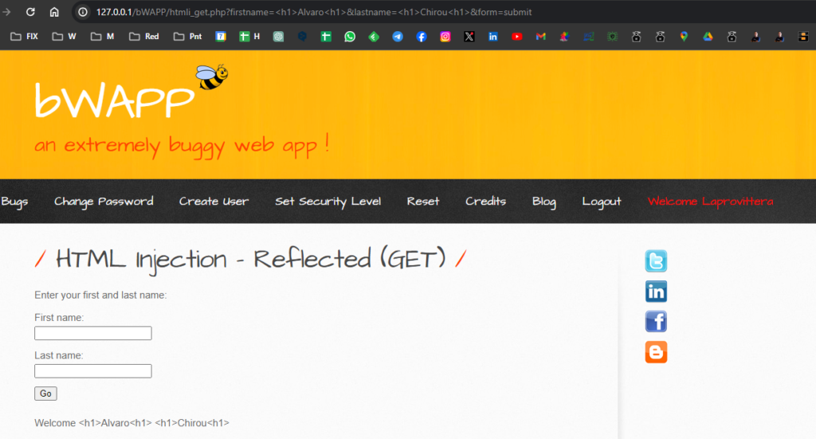Open the Red bookmarks folder

(x=144, y=37)
